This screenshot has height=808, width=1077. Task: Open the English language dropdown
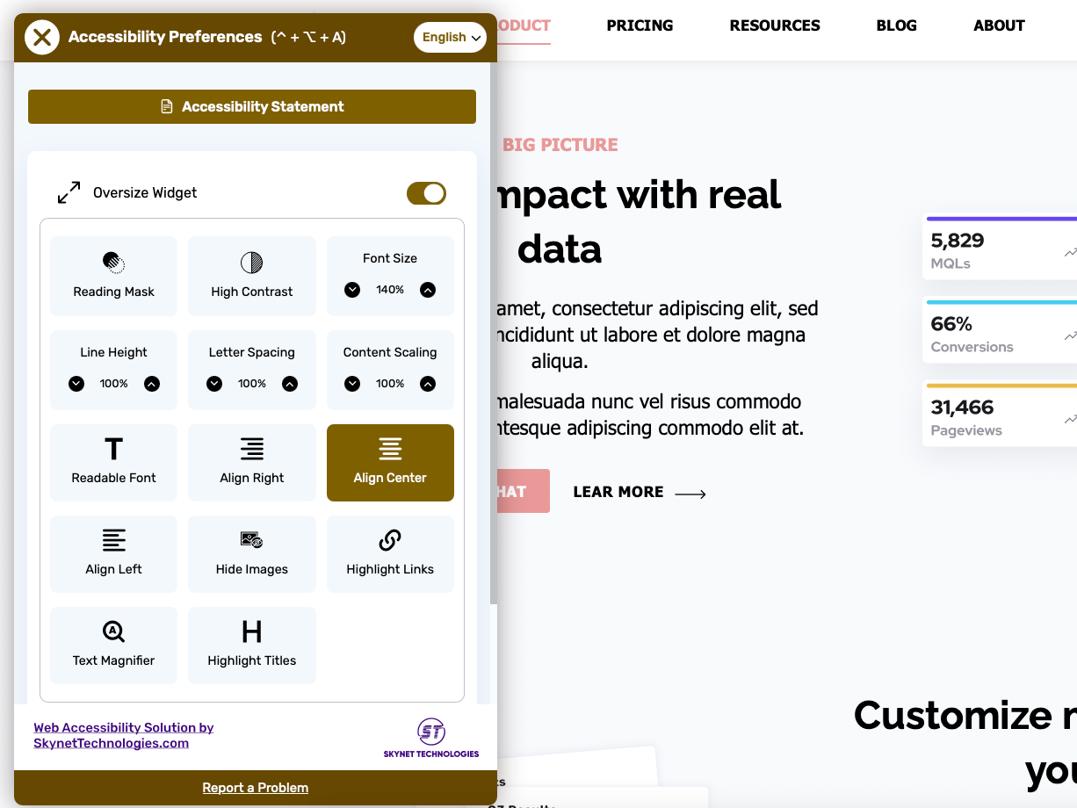point(450,37)
